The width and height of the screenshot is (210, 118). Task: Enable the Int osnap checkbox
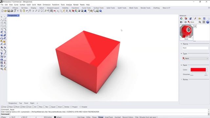click(x=33, y=107)
